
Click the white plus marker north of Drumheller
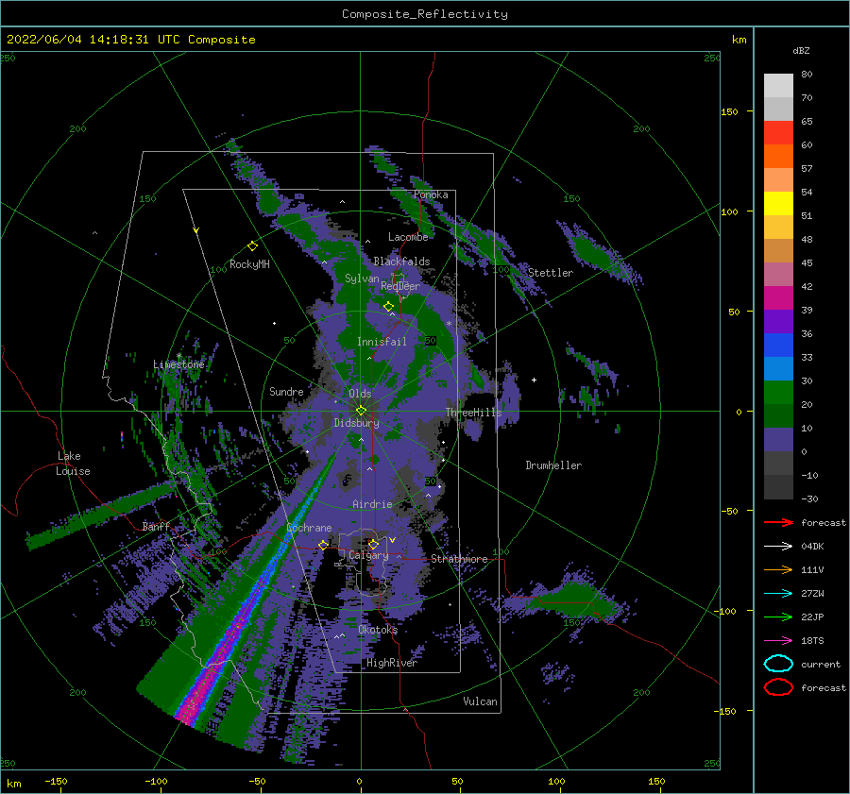point(534,380)
